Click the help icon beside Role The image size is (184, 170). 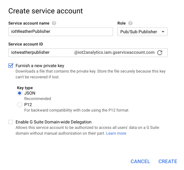[x=130, y=23]
